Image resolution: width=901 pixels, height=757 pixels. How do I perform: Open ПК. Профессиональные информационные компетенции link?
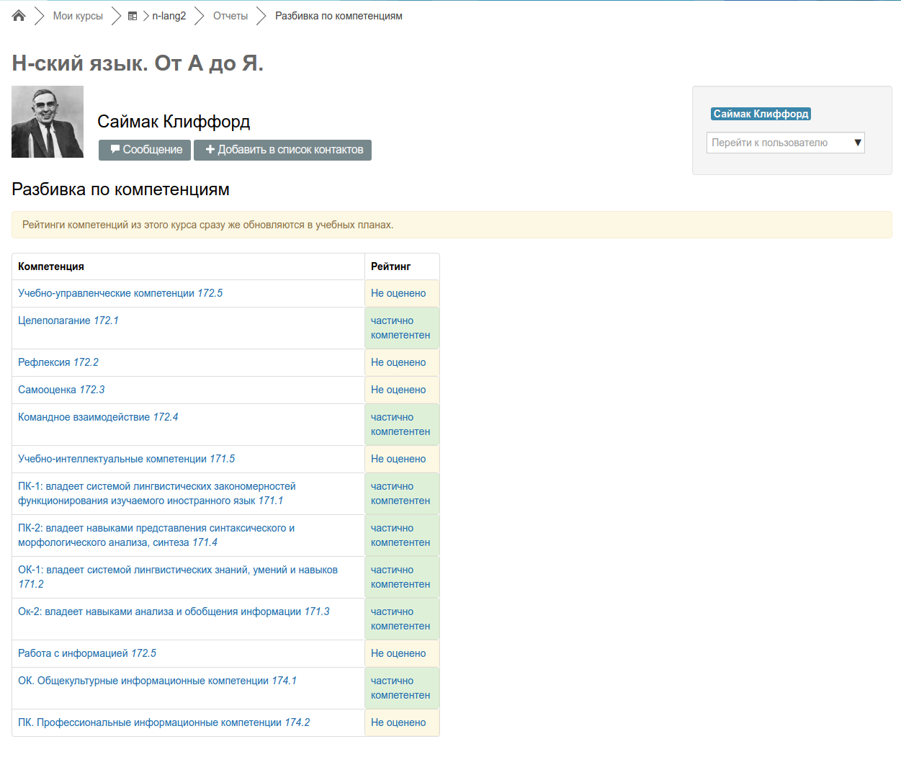point(163,722)
